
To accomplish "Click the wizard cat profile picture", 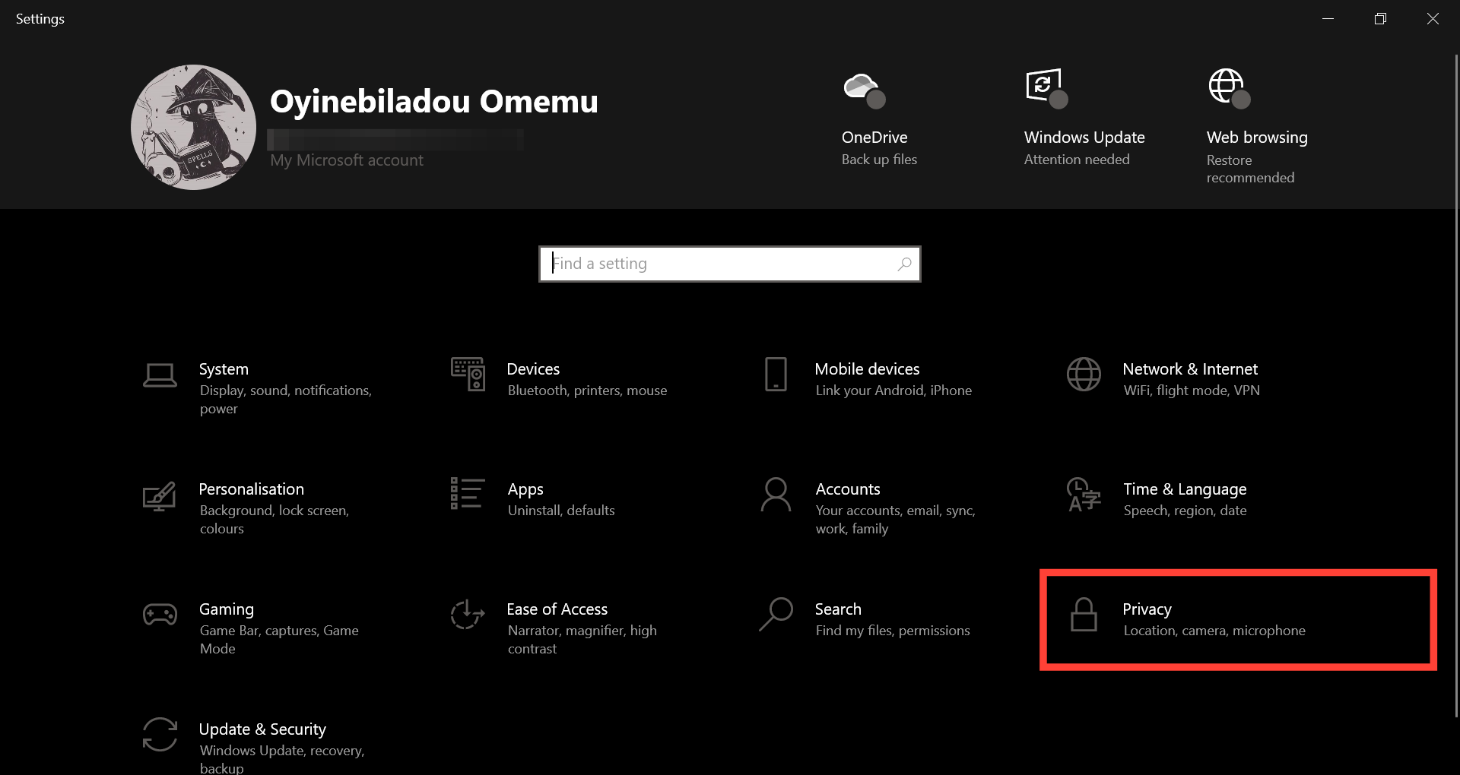I will (193, 127).
